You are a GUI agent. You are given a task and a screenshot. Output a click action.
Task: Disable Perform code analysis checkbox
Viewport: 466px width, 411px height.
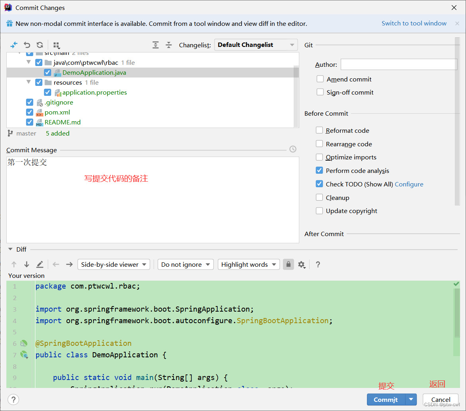coord(319,171)
